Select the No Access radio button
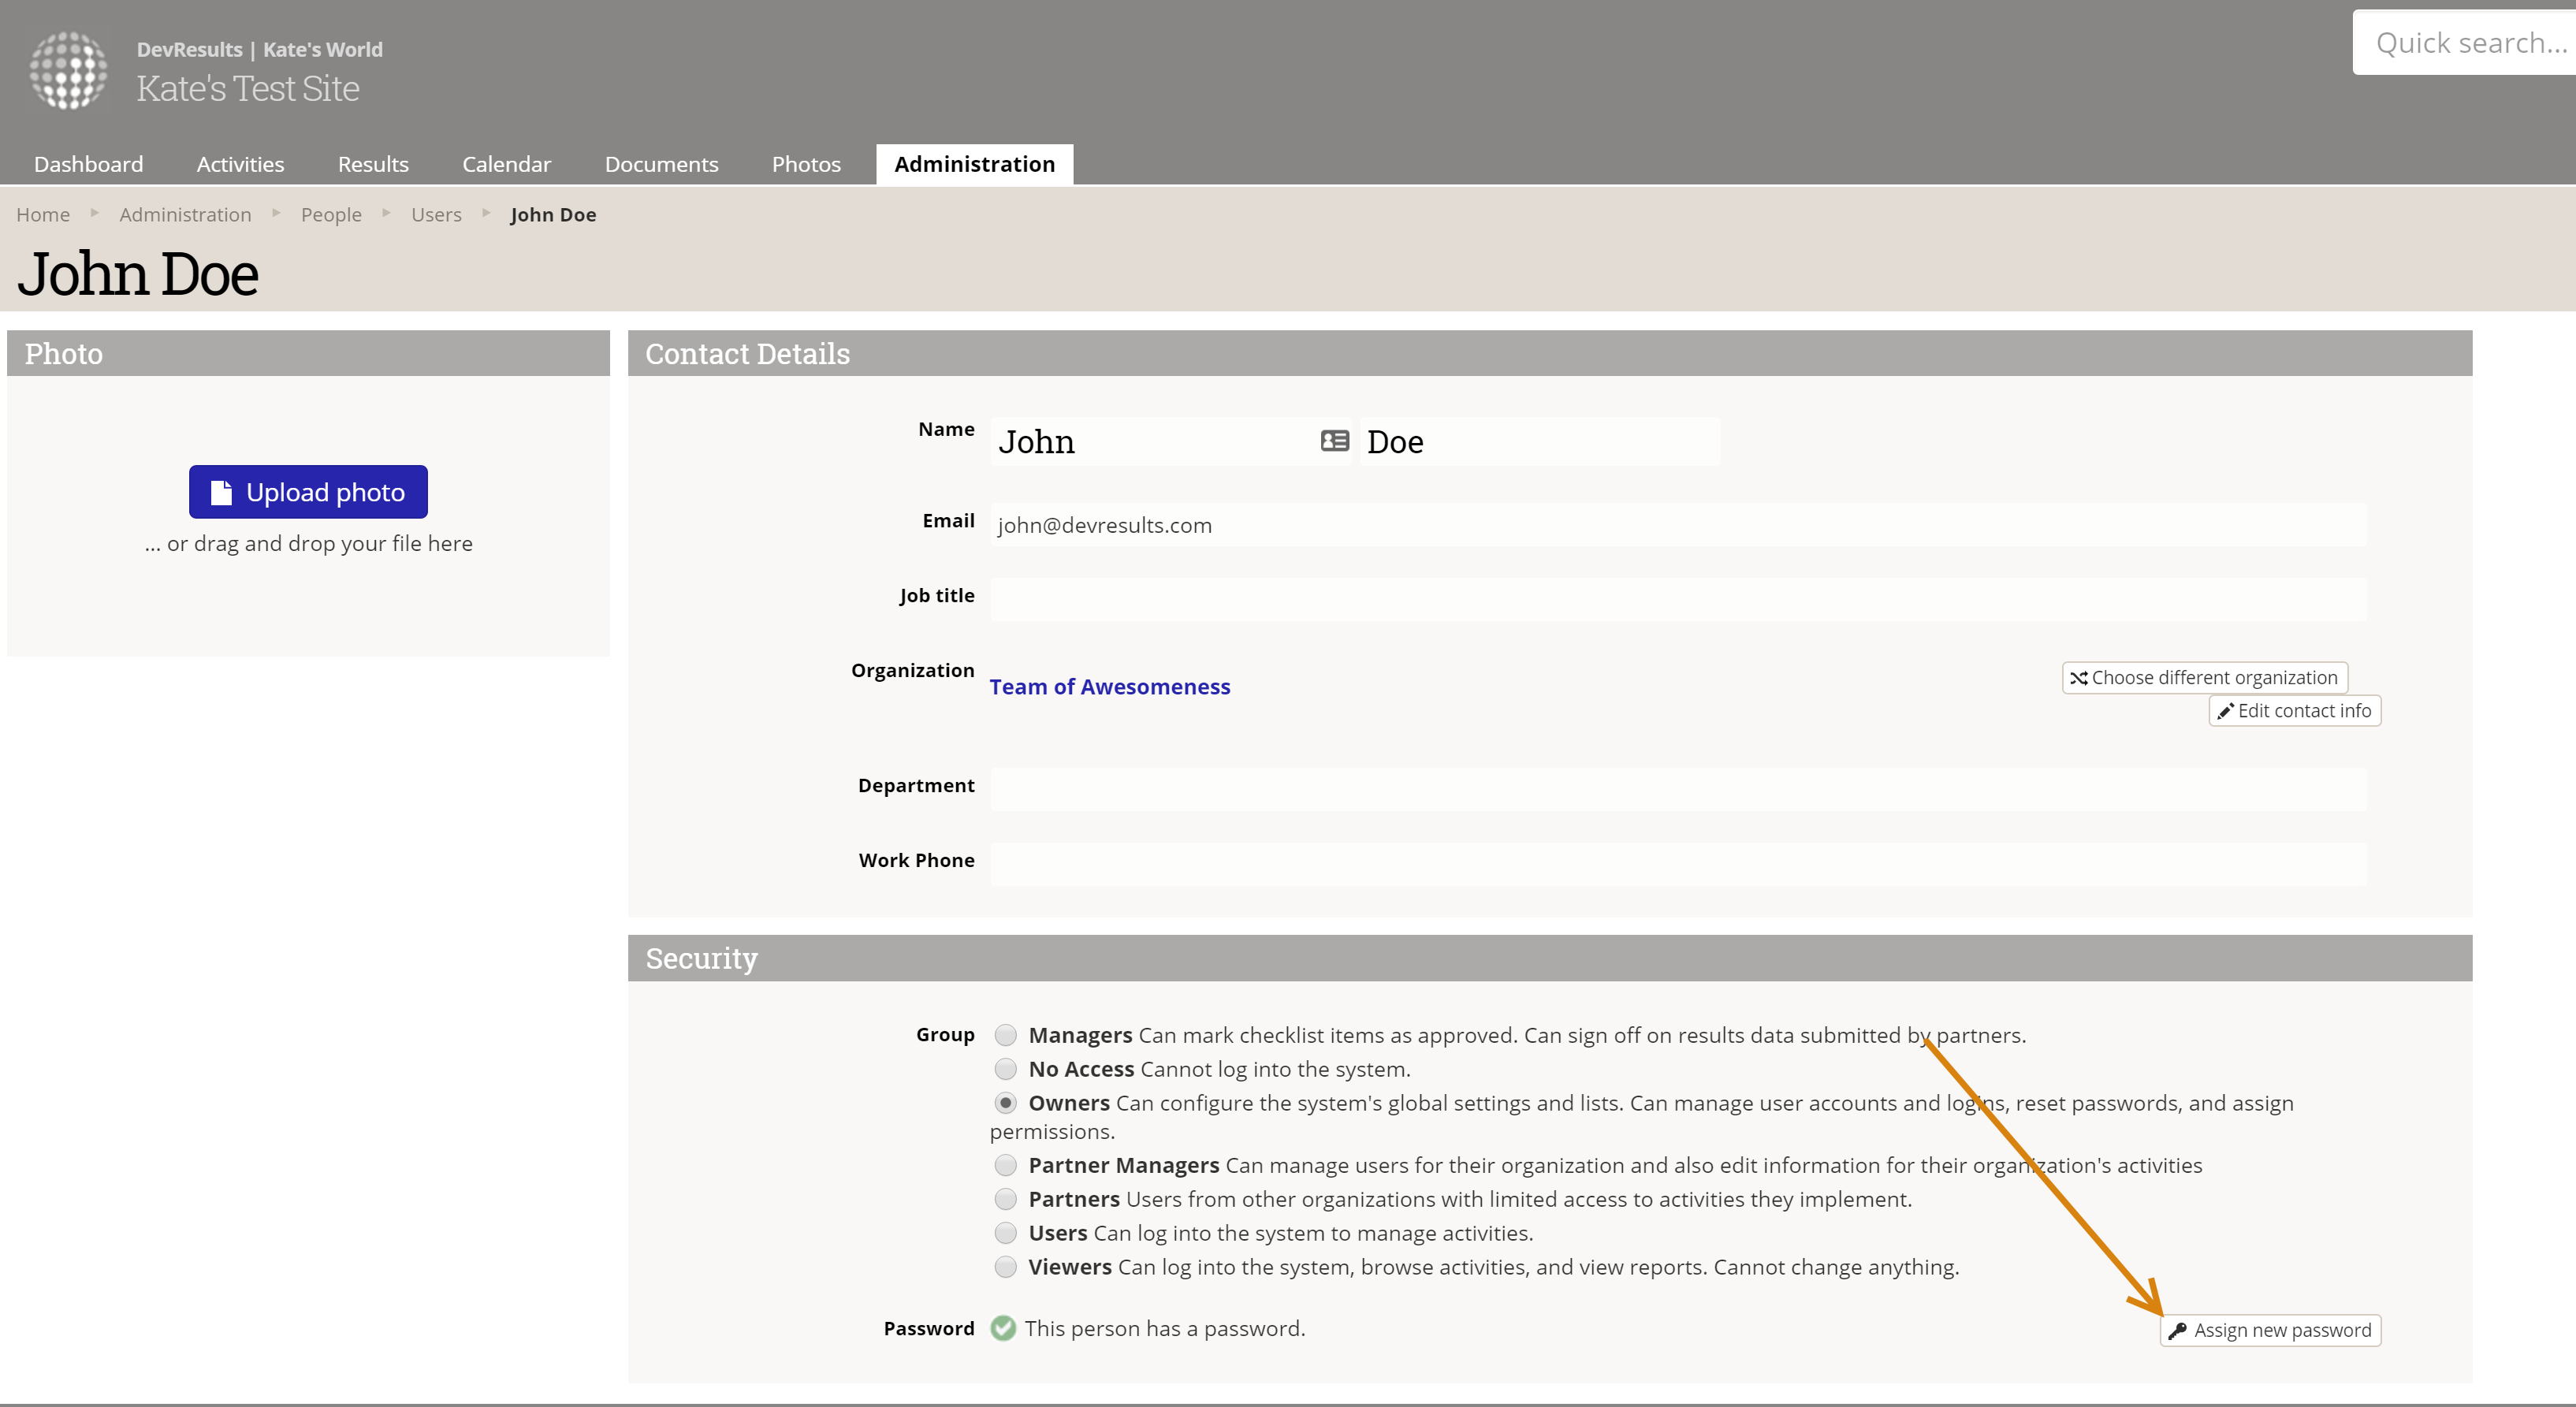This screenshot has width=2576, height=1407. (x=1005, y=1069)
